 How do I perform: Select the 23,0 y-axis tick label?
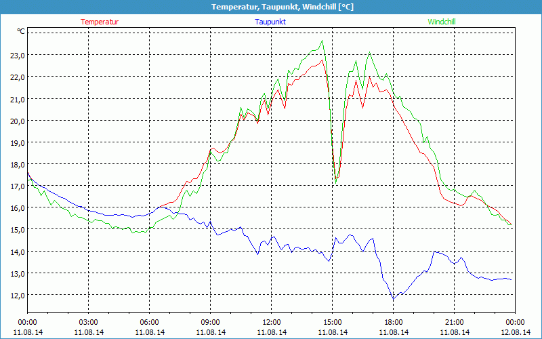pyautogui.click(x=16, y=55)
